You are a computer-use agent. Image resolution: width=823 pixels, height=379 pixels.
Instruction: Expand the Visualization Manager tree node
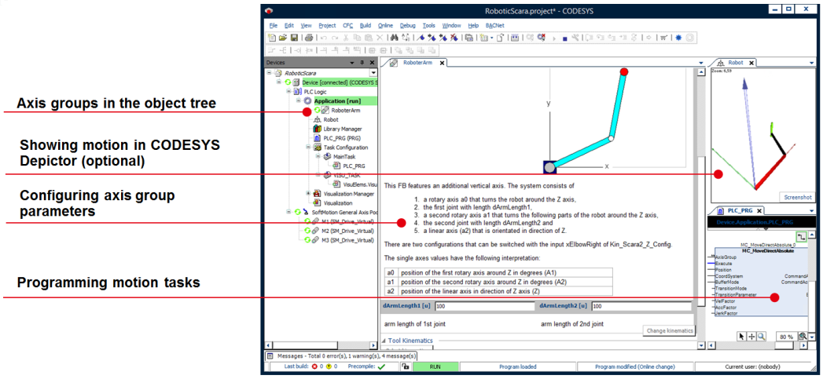coord(308,193)
